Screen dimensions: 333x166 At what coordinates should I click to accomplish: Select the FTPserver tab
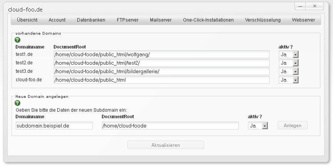click(x=128, y=20)
